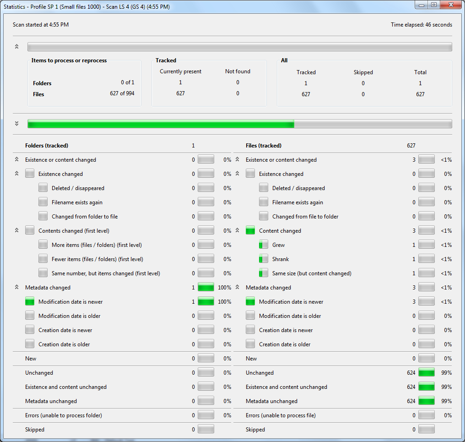
Task: Click the Files Content changed green icon
Action: [250, 231]
